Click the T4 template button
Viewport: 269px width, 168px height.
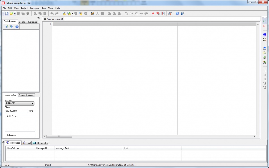264,83
